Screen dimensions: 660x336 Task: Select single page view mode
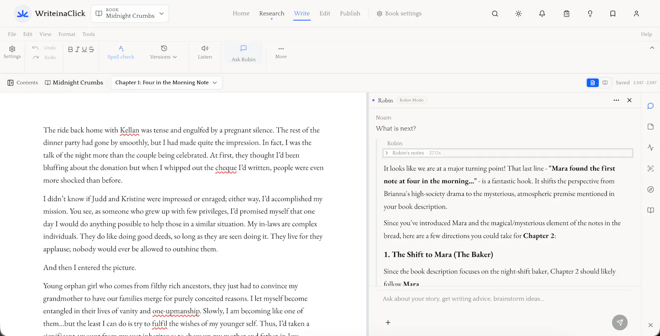coord(593,82)
